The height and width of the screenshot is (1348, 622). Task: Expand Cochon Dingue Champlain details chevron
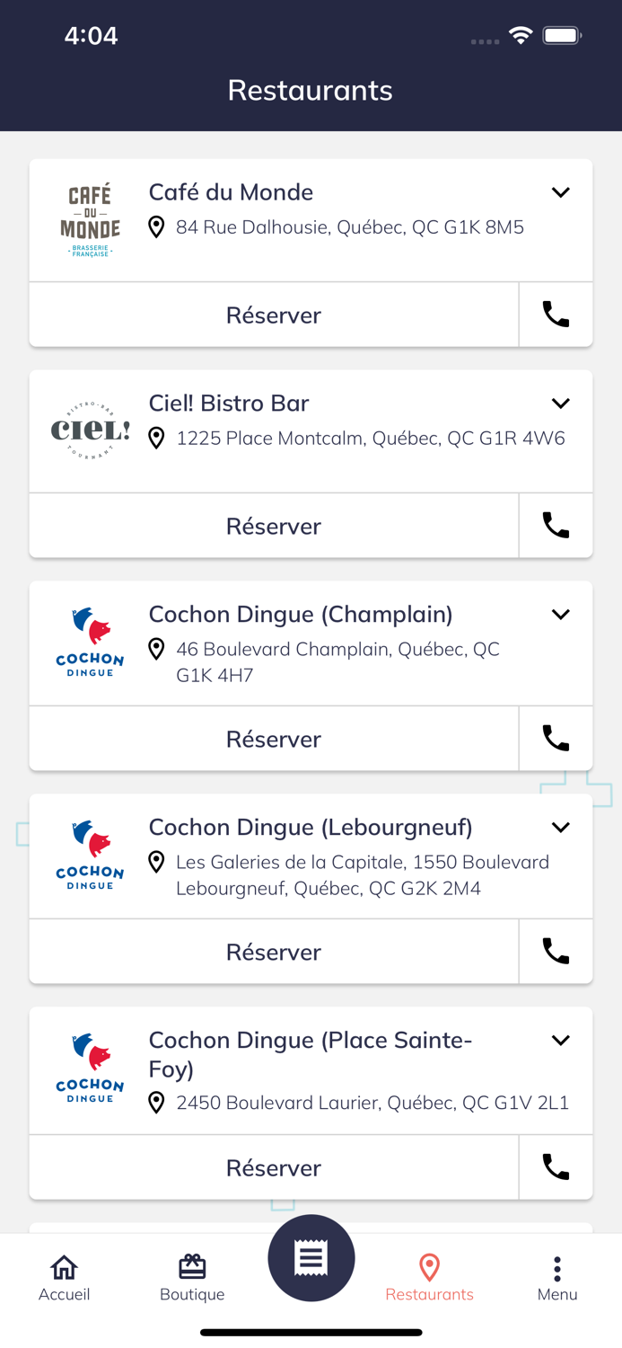(x=560, y=614)
